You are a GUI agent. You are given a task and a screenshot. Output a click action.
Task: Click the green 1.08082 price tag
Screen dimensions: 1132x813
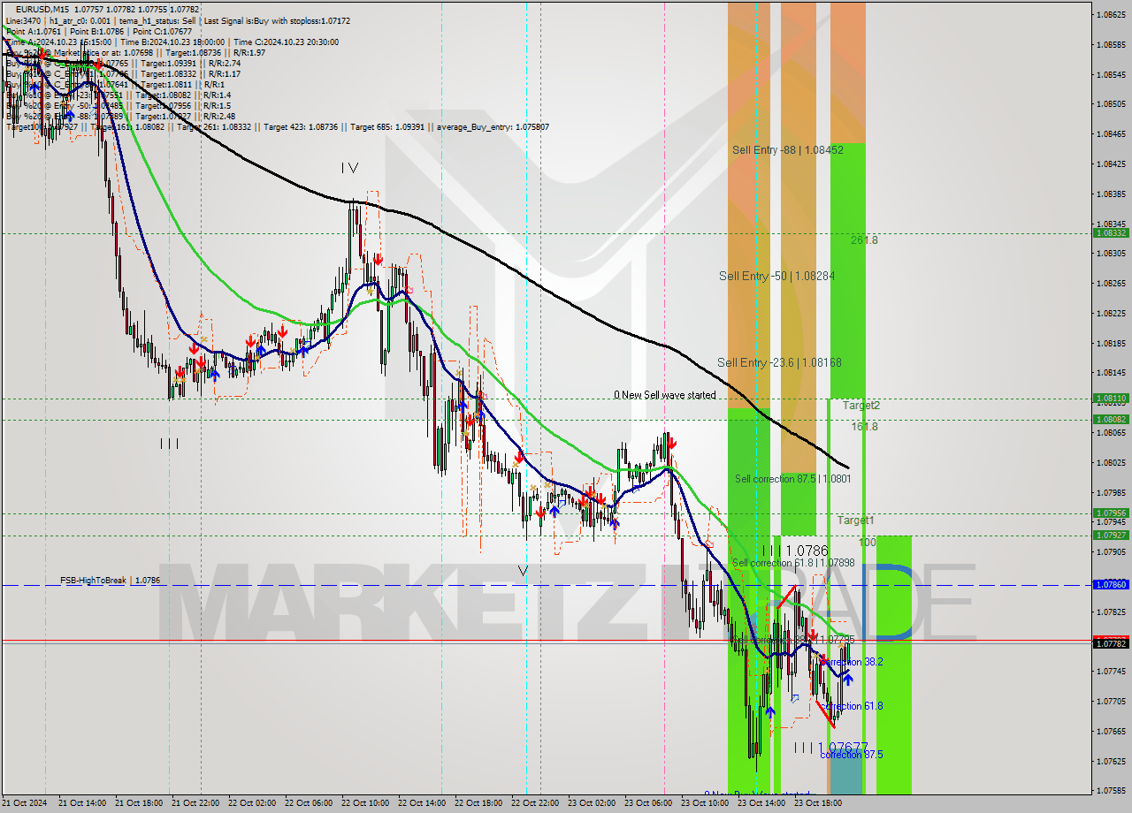click(1111, 420)
